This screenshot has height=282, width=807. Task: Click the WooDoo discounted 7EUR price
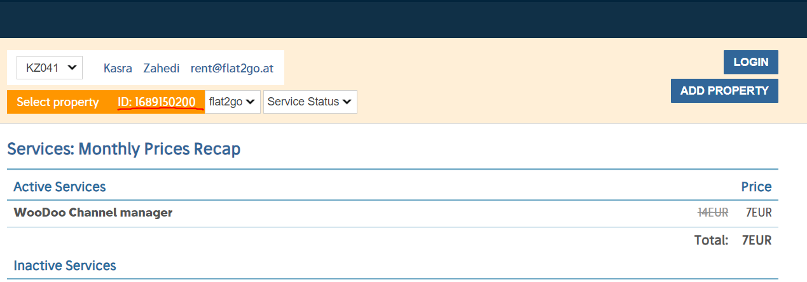click(759, 213)
